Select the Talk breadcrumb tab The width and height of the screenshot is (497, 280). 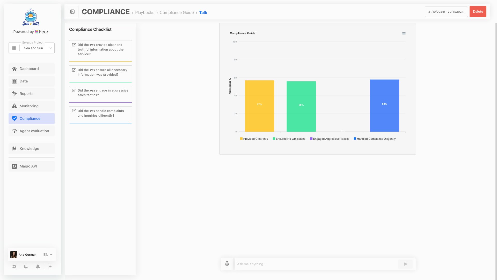click(x=203, y=12)
